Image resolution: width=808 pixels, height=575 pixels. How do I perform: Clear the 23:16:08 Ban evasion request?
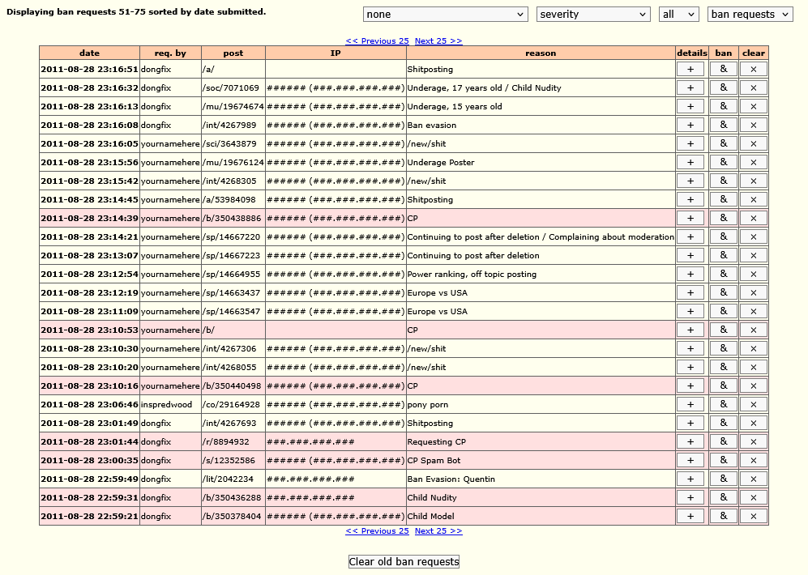tap(753, 126)
